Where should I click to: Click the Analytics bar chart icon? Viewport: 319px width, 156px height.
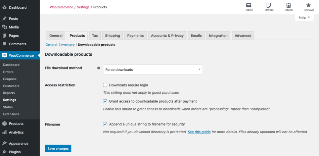pyautogui.click(x=4, y=132)
